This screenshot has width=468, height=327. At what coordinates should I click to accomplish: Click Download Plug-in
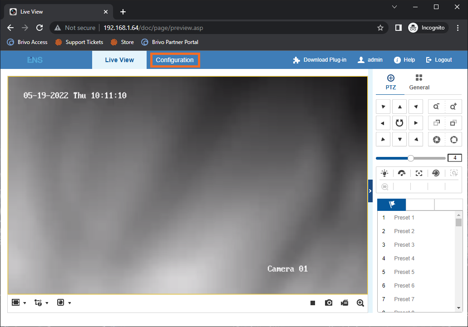coord(320,60)
